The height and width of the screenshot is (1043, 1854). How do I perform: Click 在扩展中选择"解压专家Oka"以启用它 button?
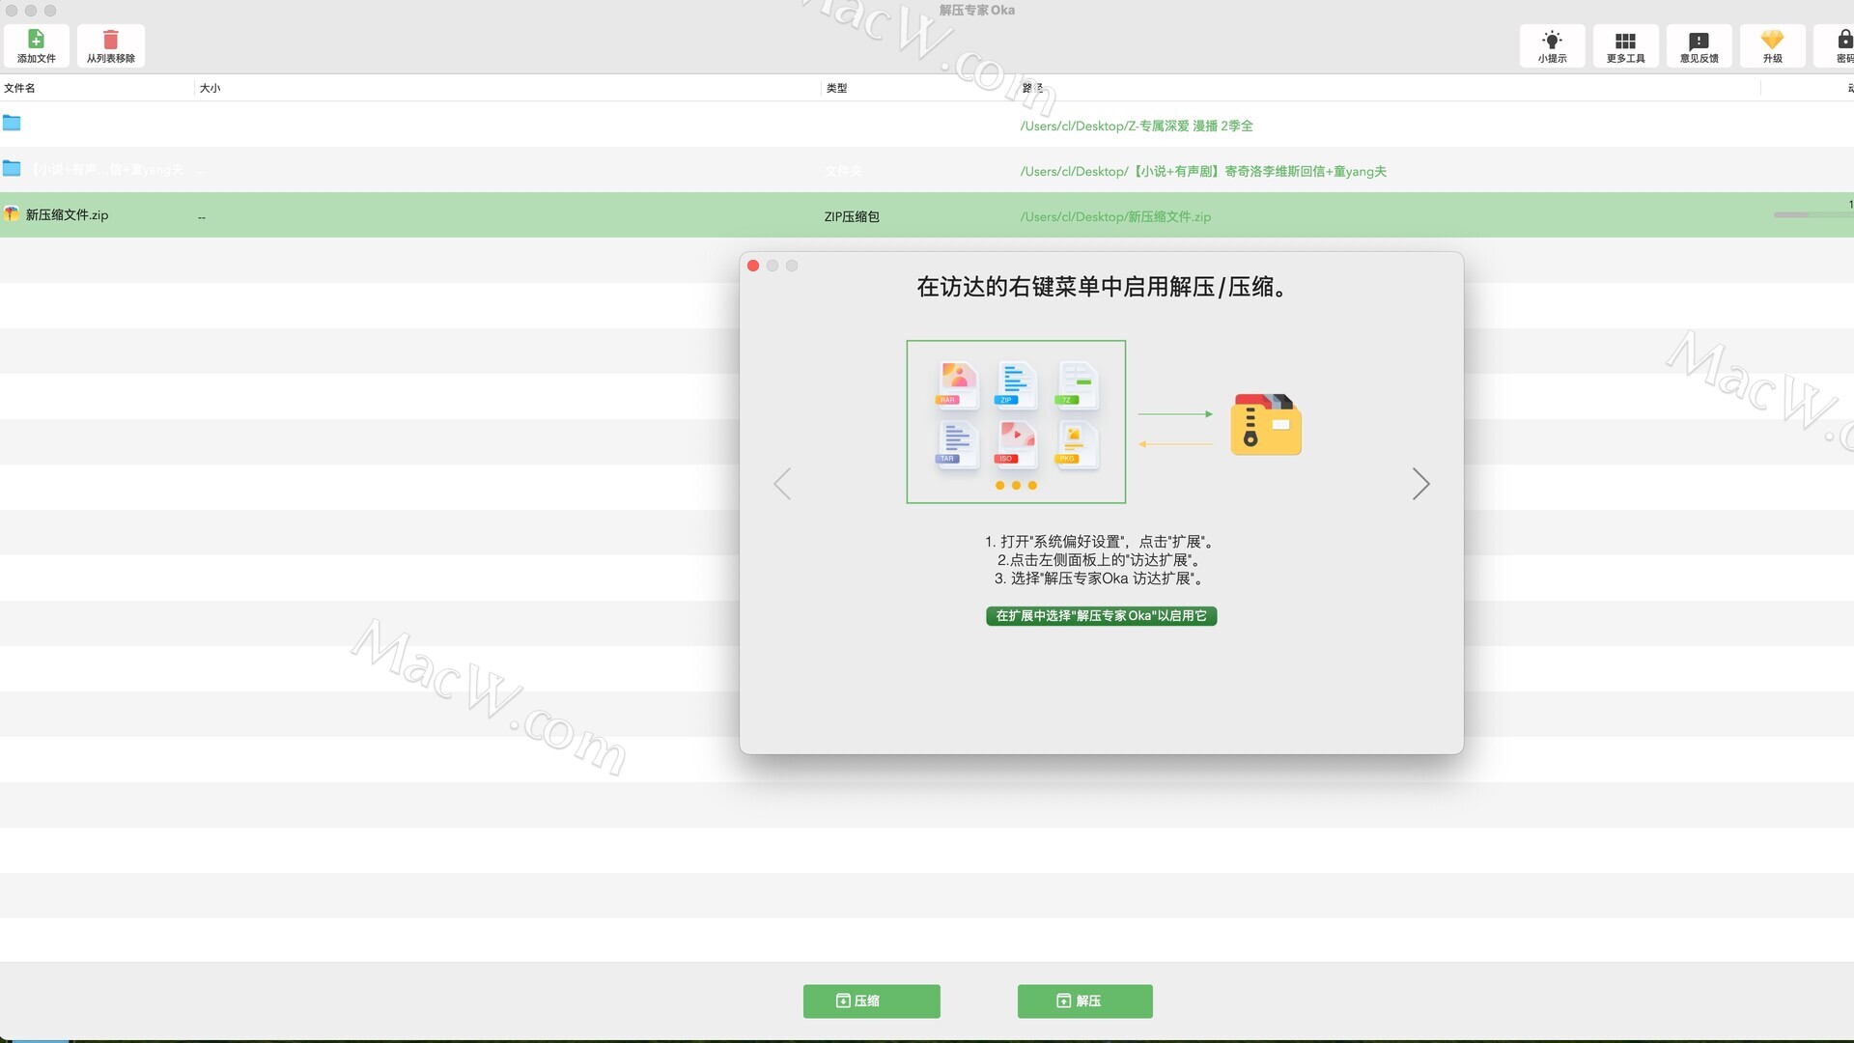coord(1101,615)
